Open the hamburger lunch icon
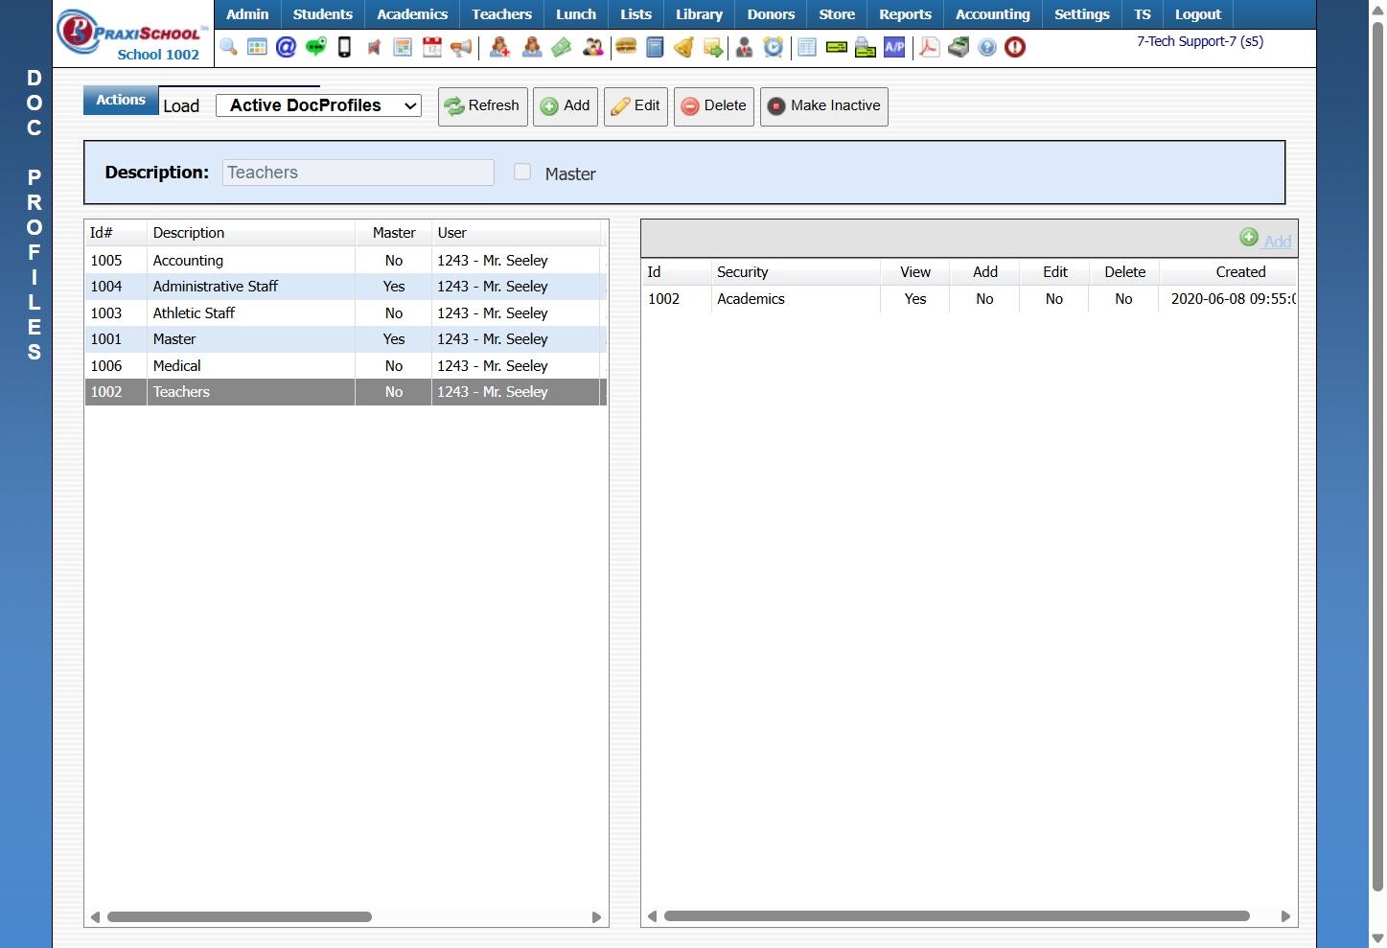Viewport: 1387px width, 948px height. [626, 47]
